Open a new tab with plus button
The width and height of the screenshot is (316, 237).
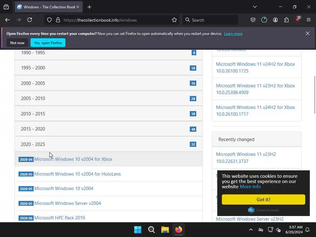pos(89,7)
